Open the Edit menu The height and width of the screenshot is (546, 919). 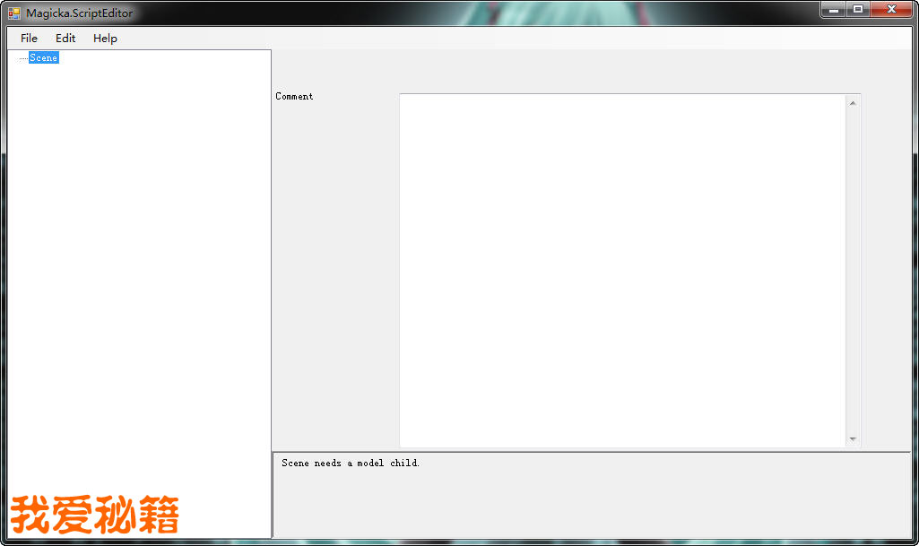[65, 39]
